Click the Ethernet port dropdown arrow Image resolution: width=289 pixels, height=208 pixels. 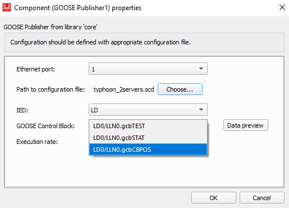click(201, 69)
